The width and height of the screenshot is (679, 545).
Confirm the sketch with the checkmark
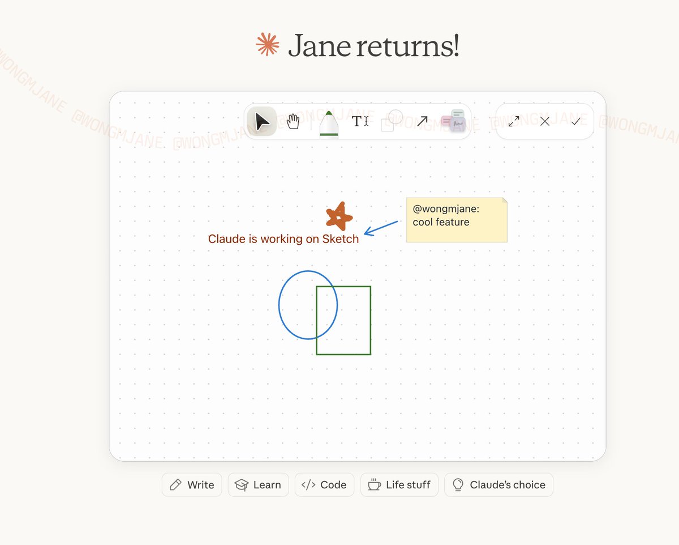[x=575, y=121]
